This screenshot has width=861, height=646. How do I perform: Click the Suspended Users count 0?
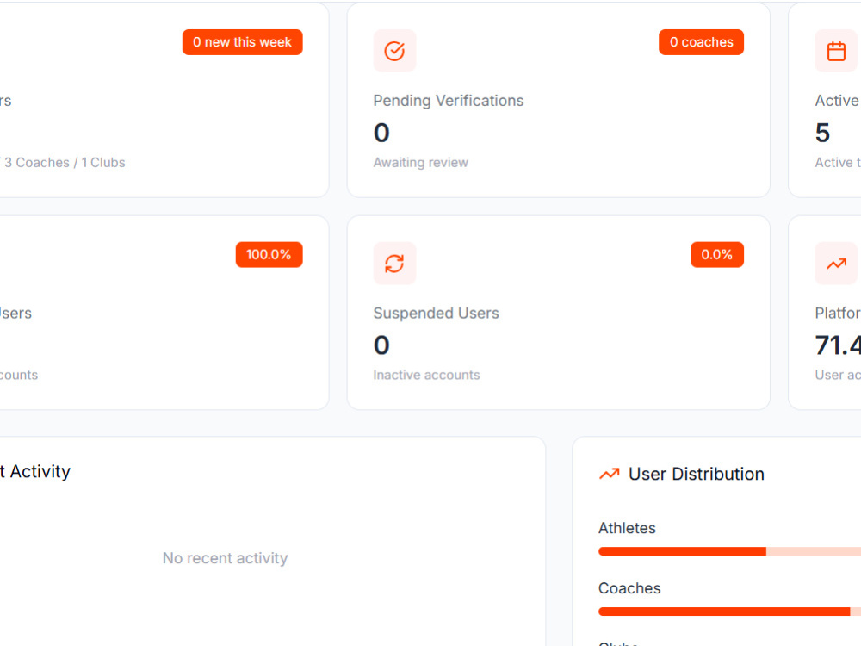click(x=381, y=345)
